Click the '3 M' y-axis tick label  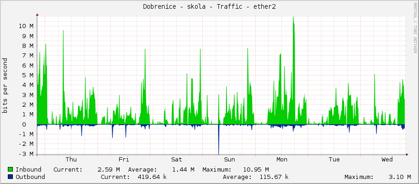[x=28, y=95]
